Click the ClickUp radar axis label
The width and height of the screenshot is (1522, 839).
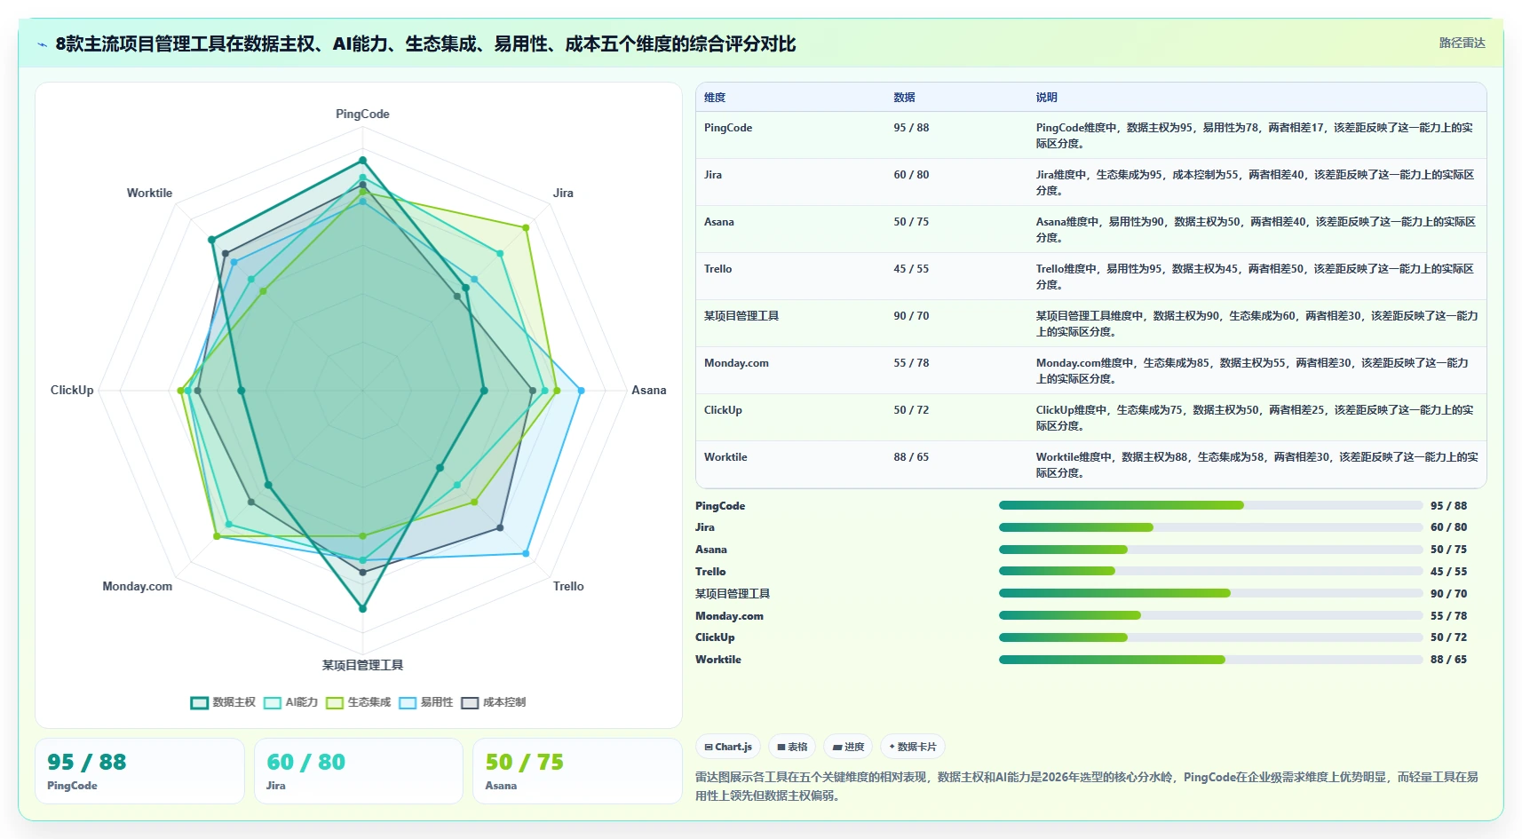(72, 390)
